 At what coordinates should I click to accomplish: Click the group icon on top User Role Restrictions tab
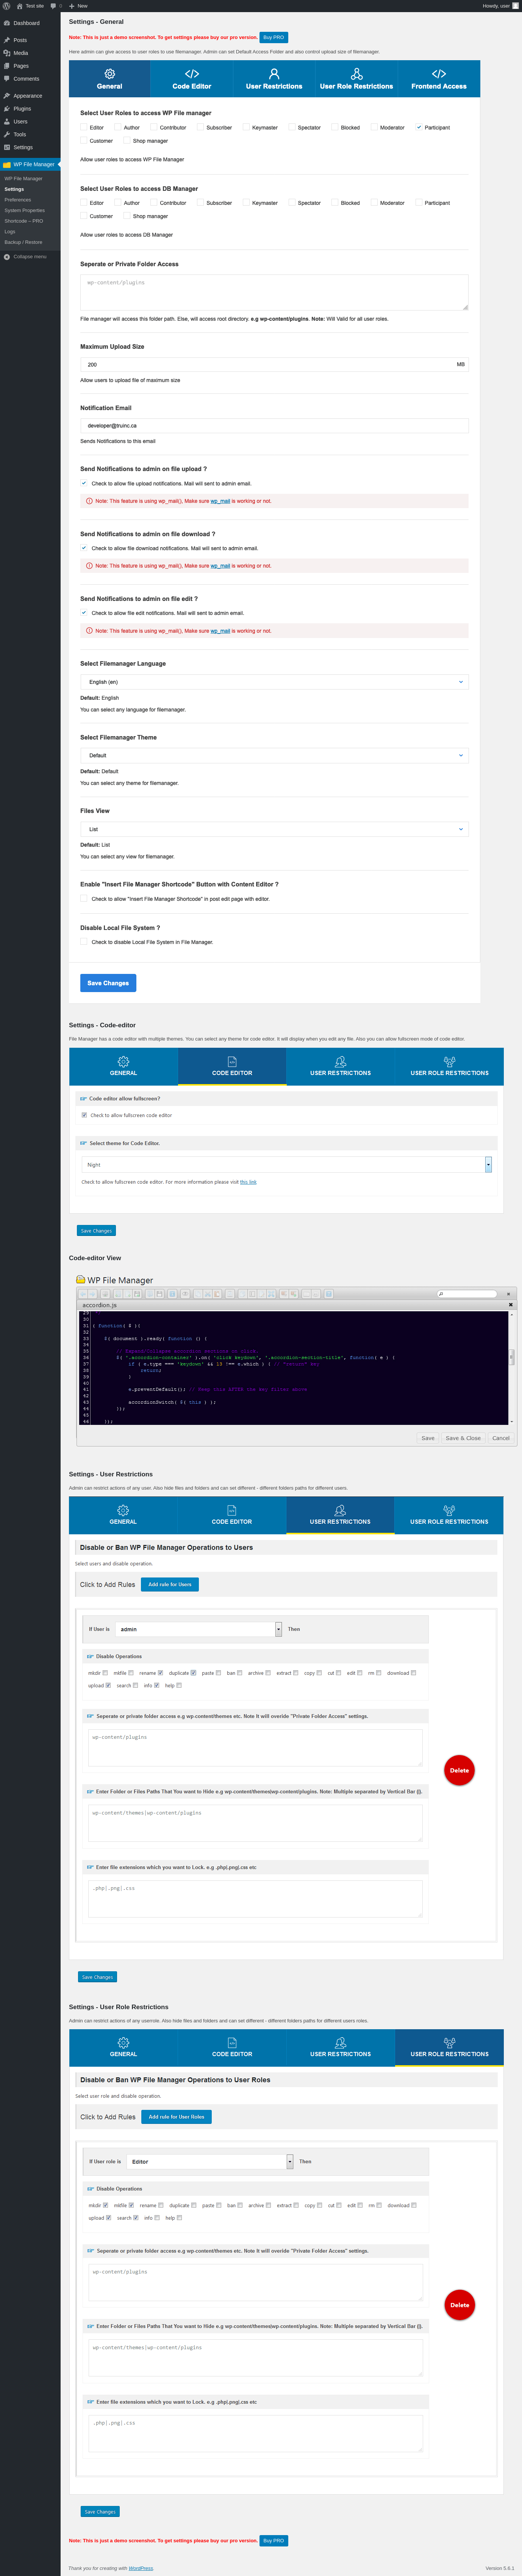(x=356, y=74)
